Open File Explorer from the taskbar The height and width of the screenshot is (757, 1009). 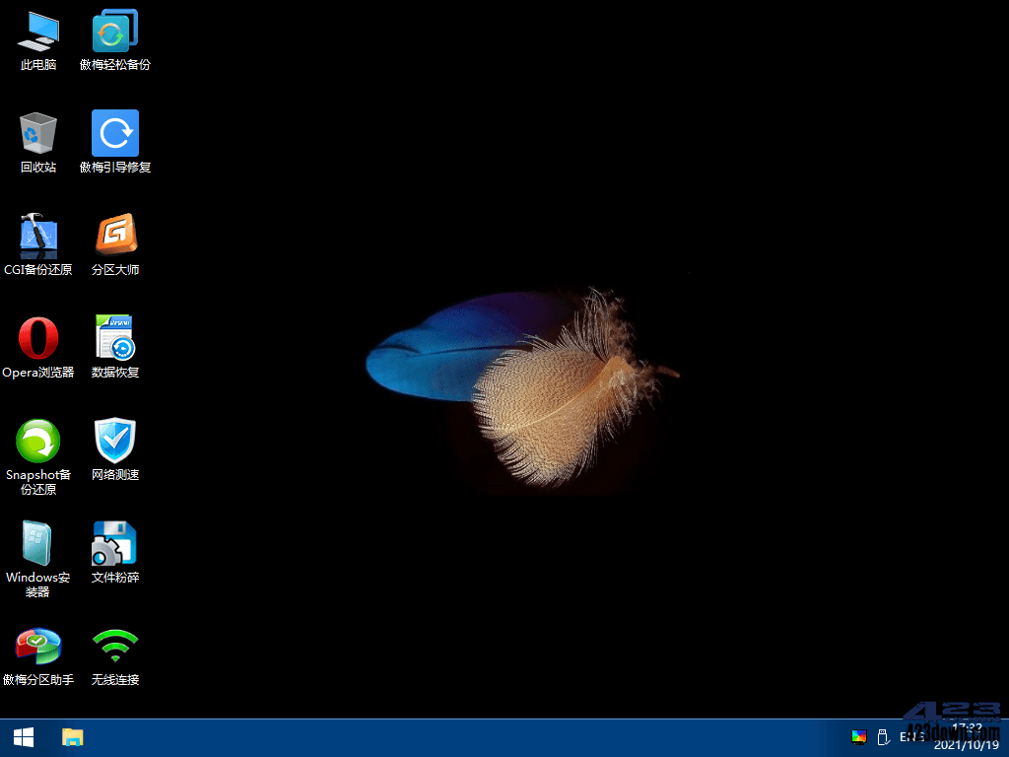tap(73, 737)
